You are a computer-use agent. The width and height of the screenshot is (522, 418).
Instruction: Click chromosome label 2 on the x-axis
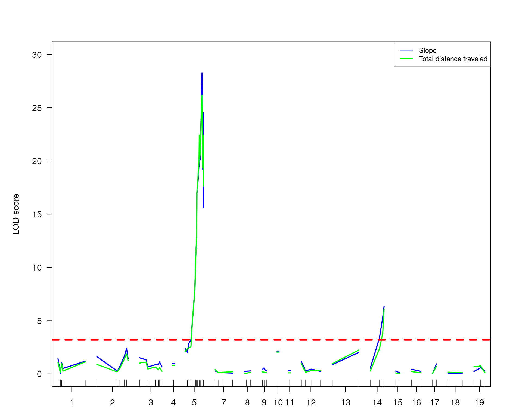pyautogui.click(x=112, y=402)
